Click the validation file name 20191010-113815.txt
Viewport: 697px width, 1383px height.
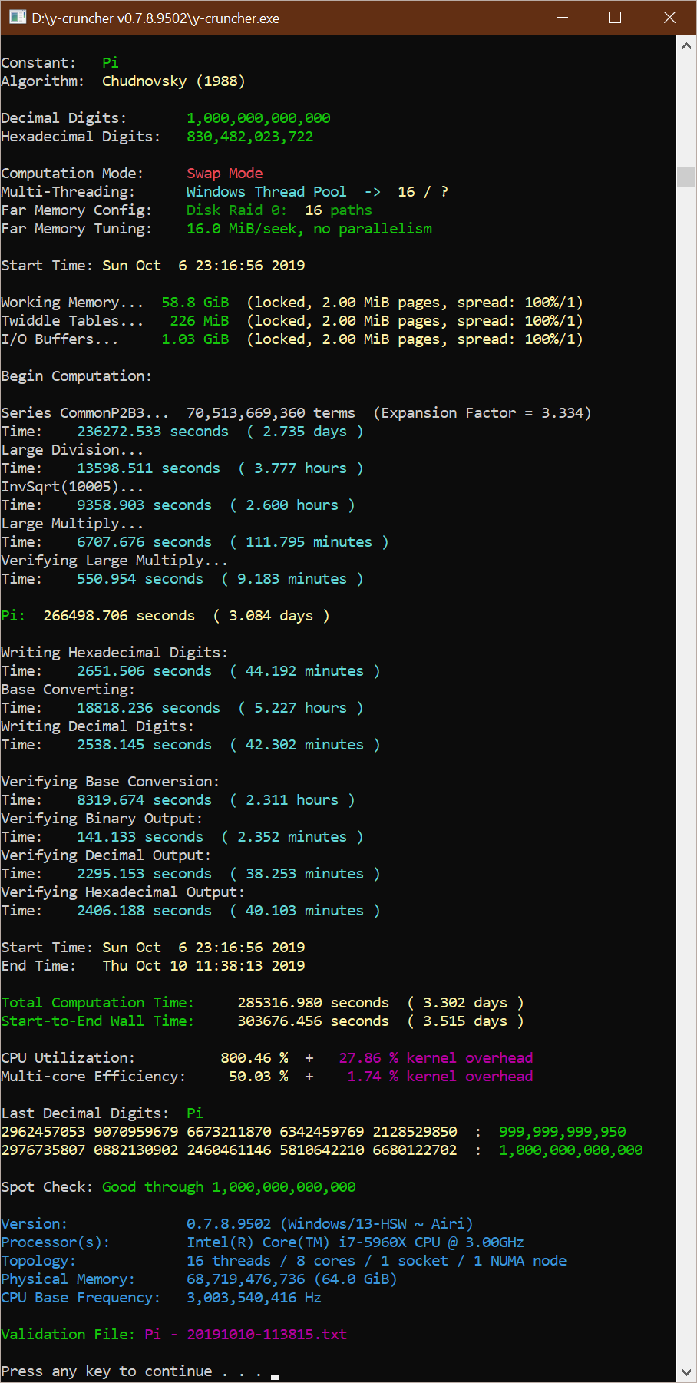[x=266, y=1334]
